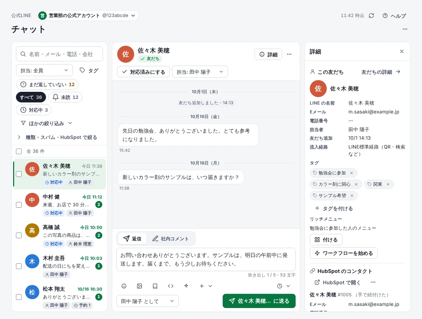Tick the checkbox for 松本 翔太 chat
The width and height of the screenshot is (422, 319).
tap(19, 297)
